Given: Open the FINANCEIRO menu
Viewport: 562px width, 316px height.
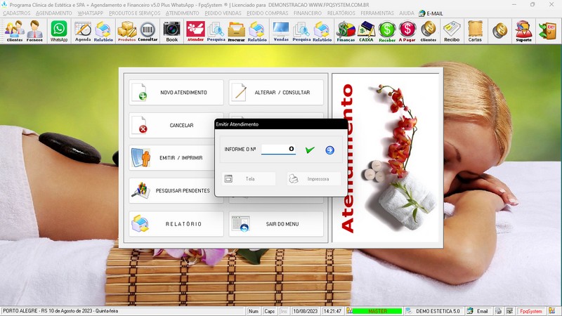Looking at the screenshot, I should [x=308, y=13].
